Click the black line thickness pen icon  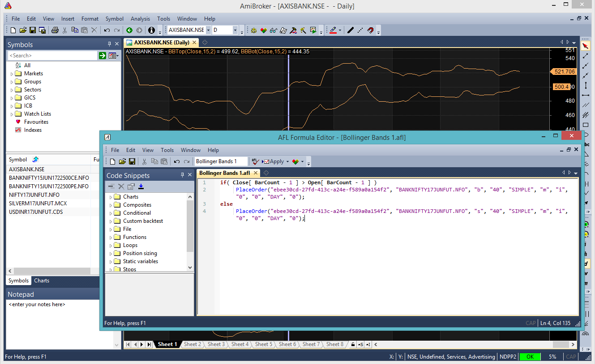pos(351,30)
